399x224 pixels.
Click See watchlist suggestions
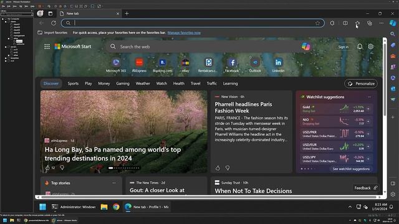pyautogui.click(x=351, y=169)
